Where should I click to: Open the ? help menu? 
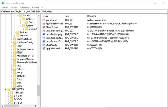point(42,8)
